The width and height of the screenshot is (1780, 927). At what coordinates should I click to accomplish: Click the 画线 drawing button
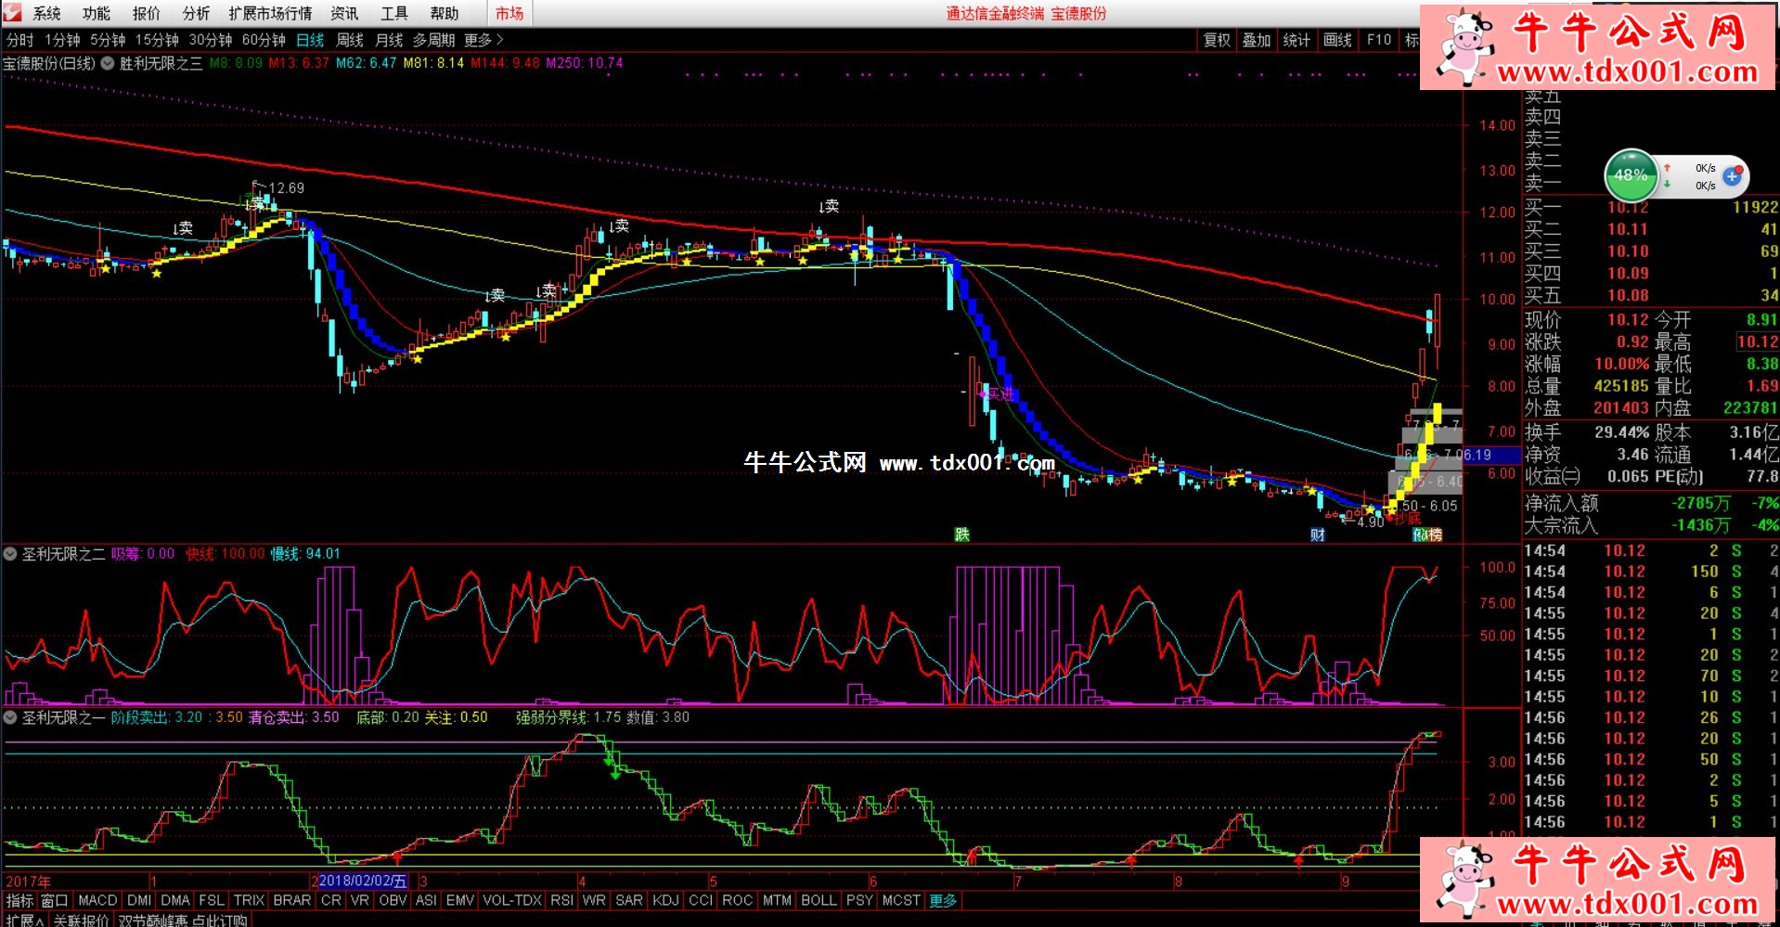[1337, 40]
